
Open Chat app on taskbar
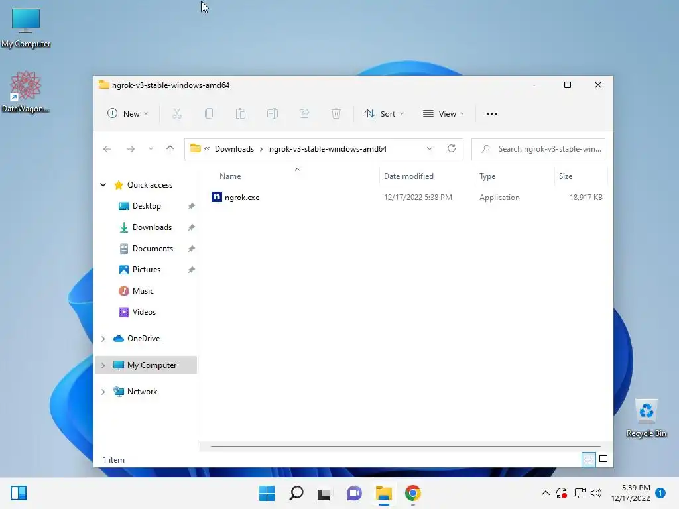pyautogui.click(x=354, y=493)
